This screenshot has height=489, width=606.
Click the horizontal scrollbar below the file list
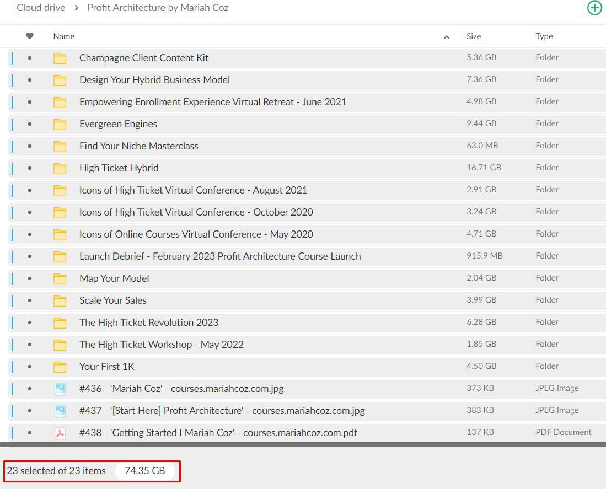[x=303, y=444]
